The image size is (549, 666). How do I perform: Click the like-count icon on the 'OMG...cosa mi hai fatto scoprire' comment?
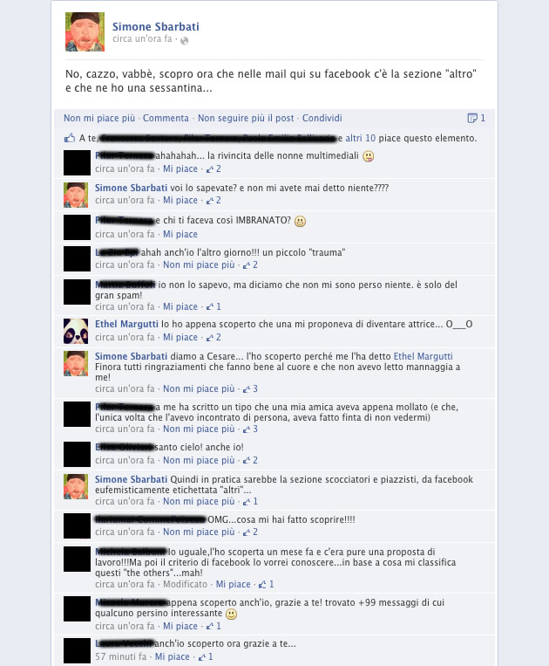click(x=247, y=532)
